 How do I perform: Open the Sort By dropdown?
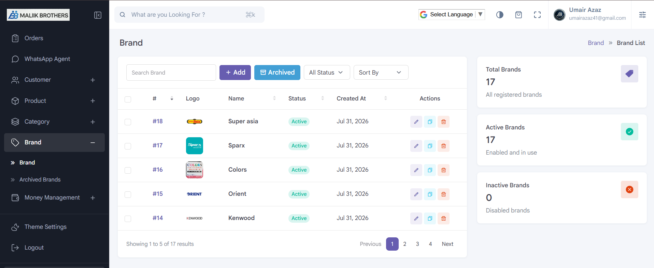coord(381,73)
